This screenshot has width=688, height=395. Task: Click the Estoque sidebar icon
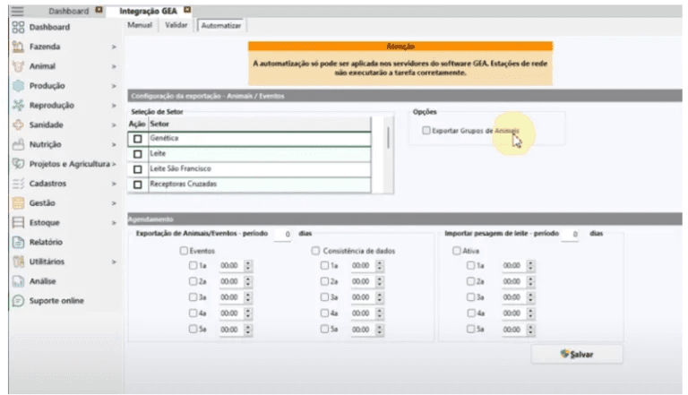coord(19,222)
